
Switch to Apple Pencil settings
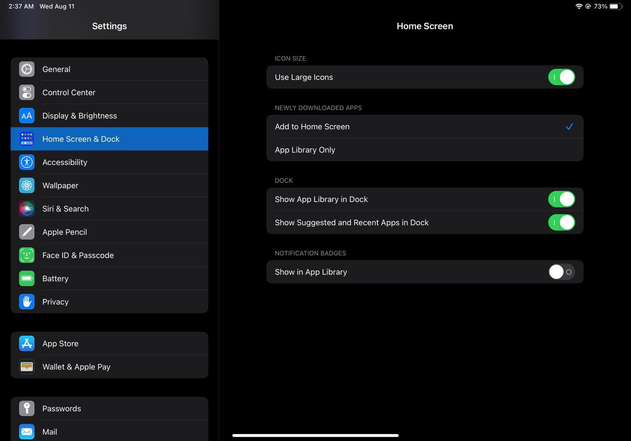click(x=64, y=231)
